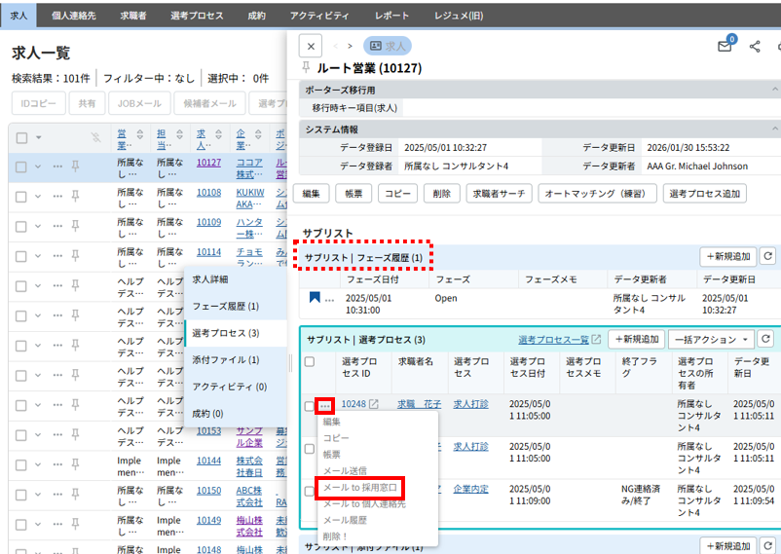Click the share icon in detail header
Viewport: 781px width, 554px height.
pos(755,47)
